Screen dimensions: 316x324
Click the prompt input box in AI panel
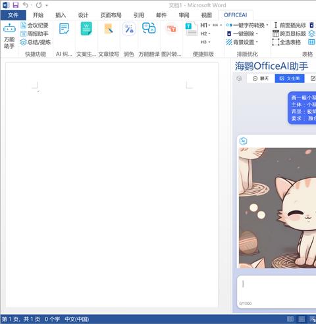pos(276,292)
